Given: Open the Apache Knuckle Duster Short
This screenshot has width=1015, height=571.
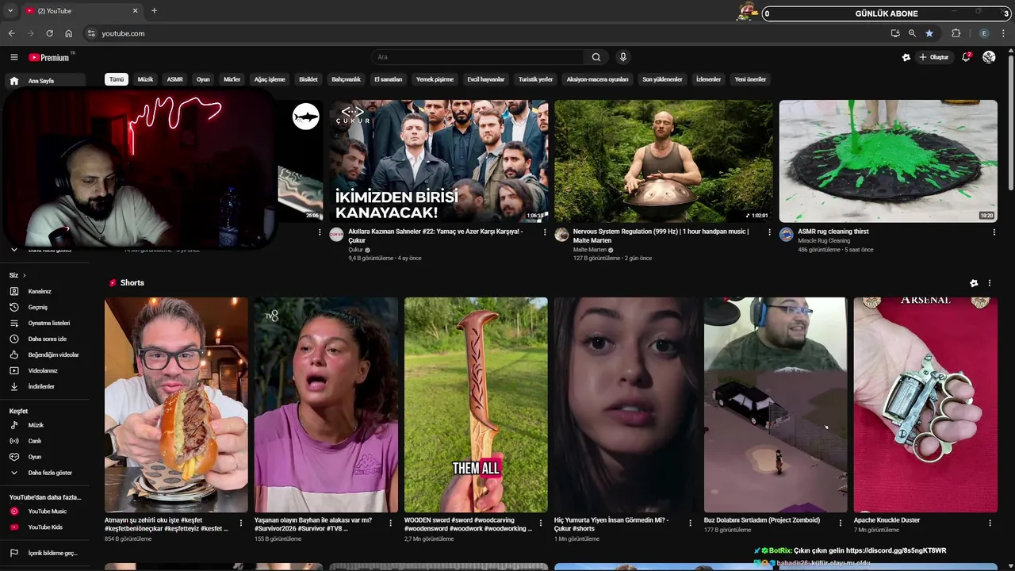Looking at the screenshot, I should (x=925, y=404).
